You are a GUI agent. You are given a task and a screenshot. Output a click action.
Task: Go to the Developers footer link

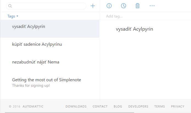pos(138,106)
